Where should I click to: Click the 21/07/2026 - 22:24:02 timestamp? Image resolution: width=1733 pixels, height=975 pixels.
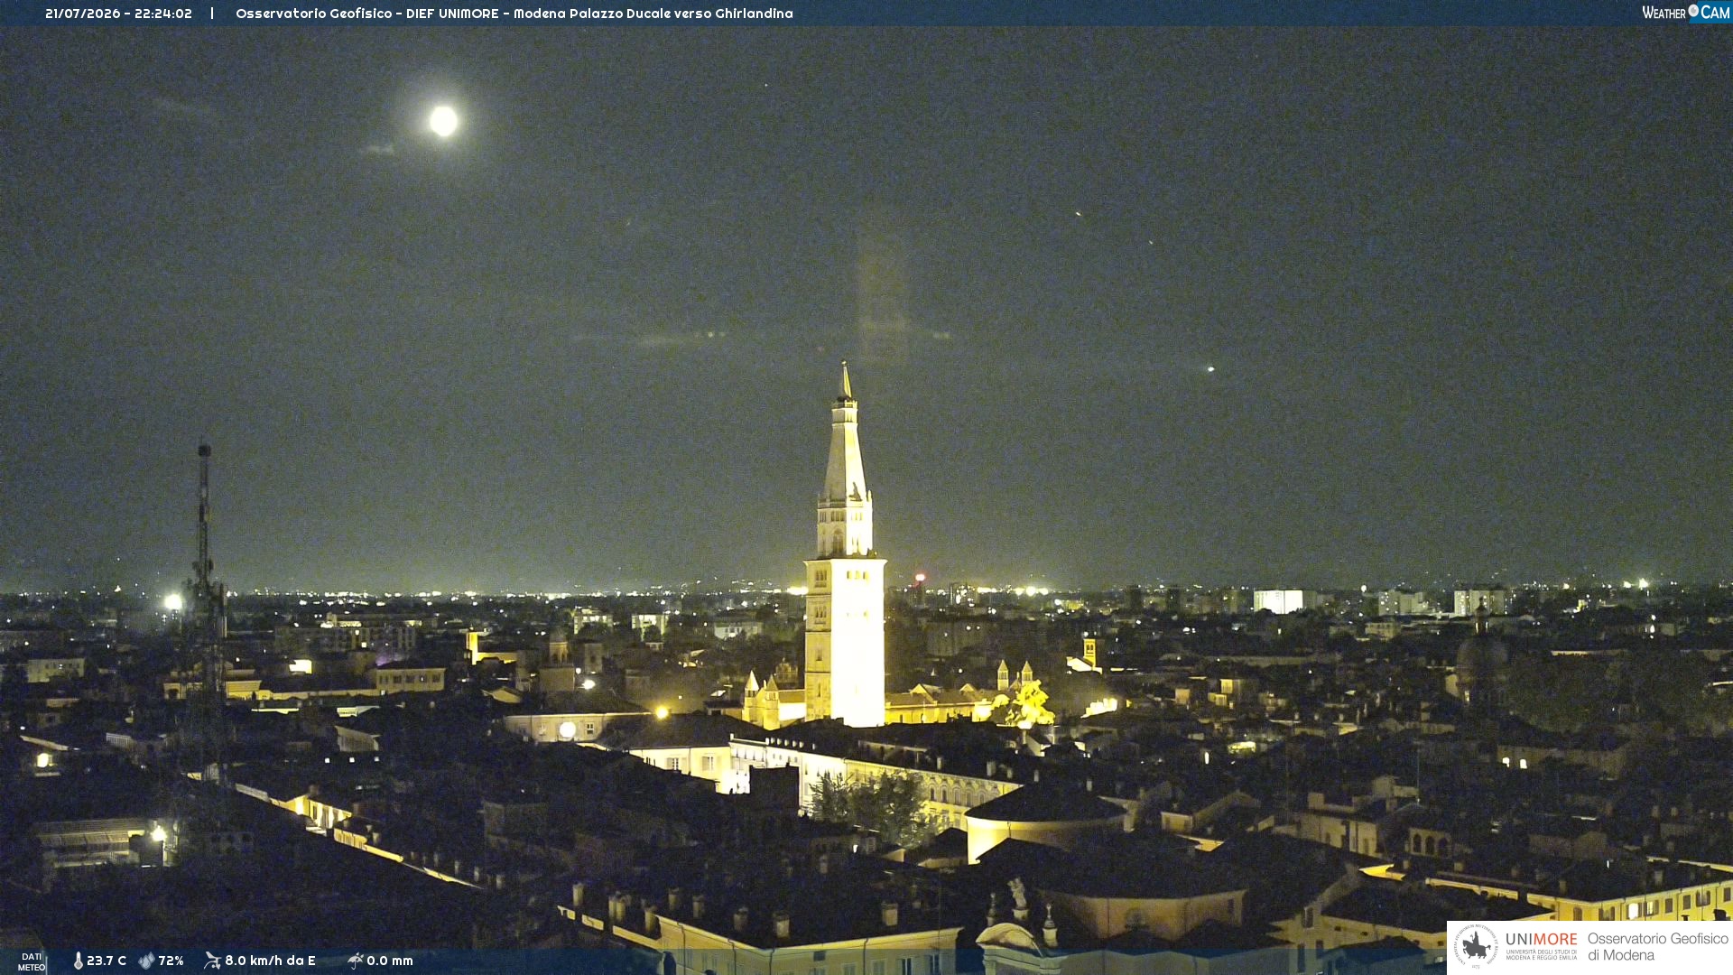pyautogui.click(x=118, y=14)
